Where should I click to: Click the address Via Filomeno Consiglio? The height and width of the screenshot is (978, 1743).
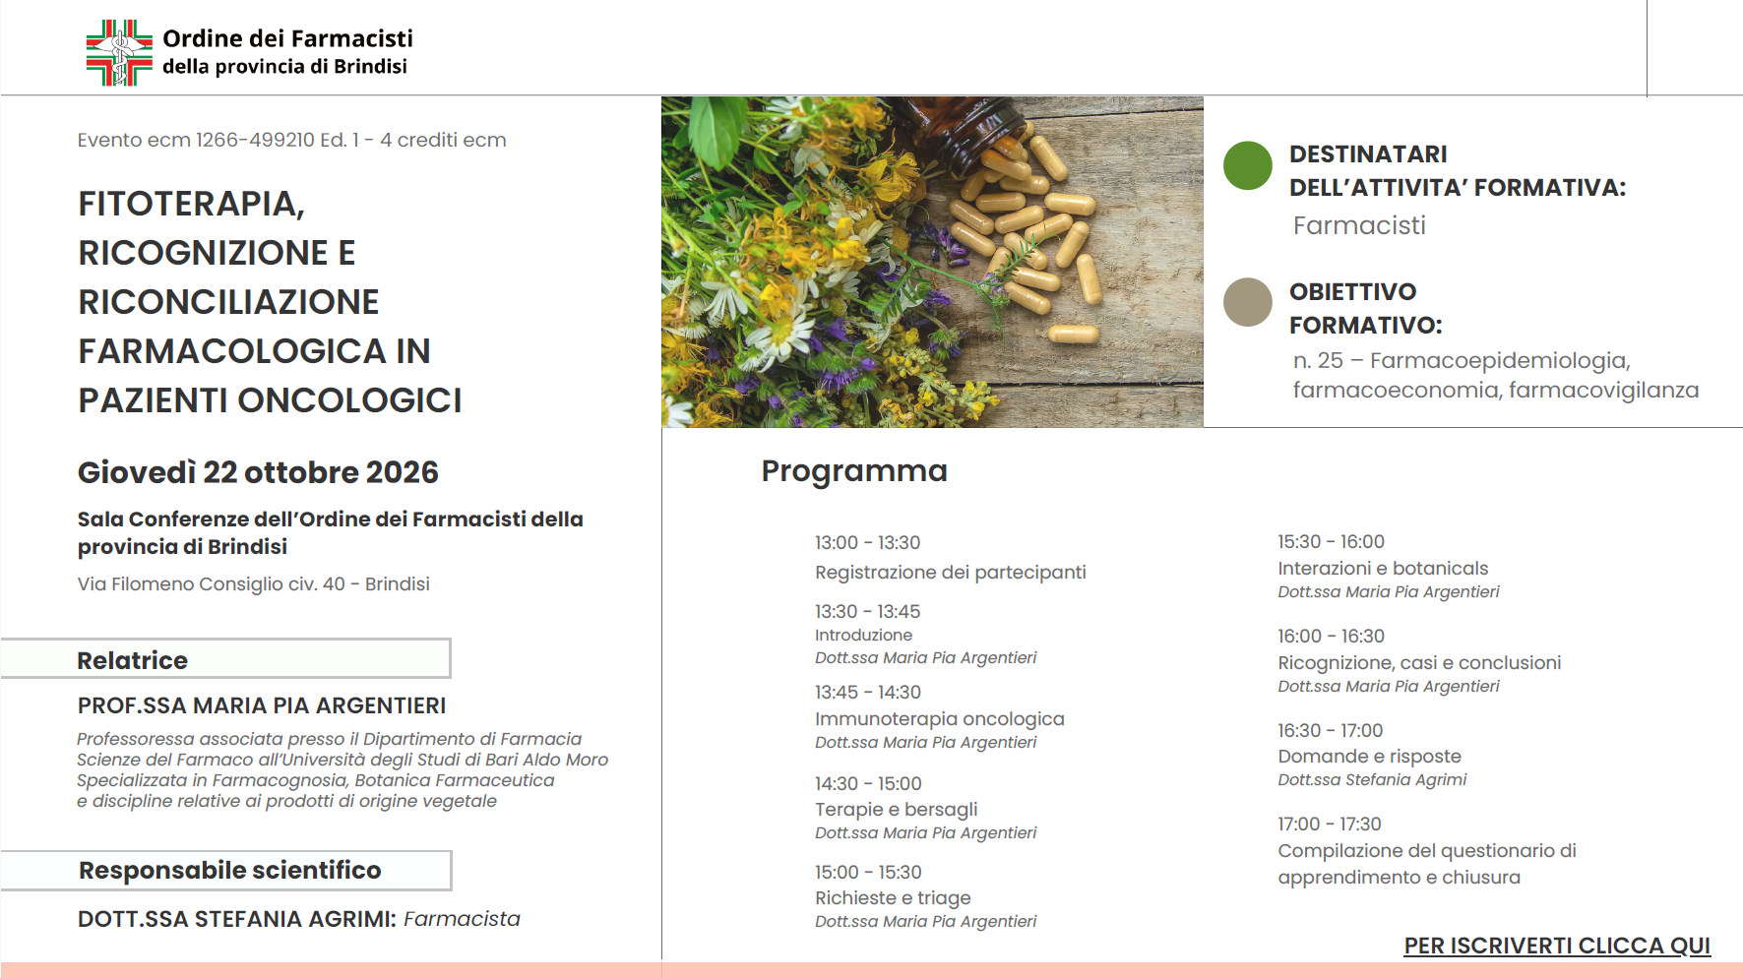[254, 583]
